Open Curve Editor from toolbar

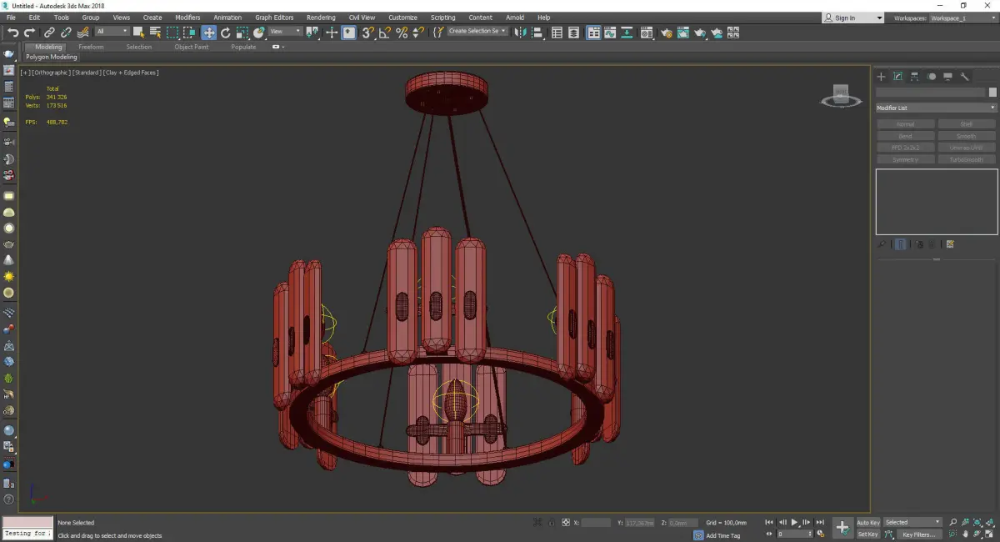[x=610, y=33]
